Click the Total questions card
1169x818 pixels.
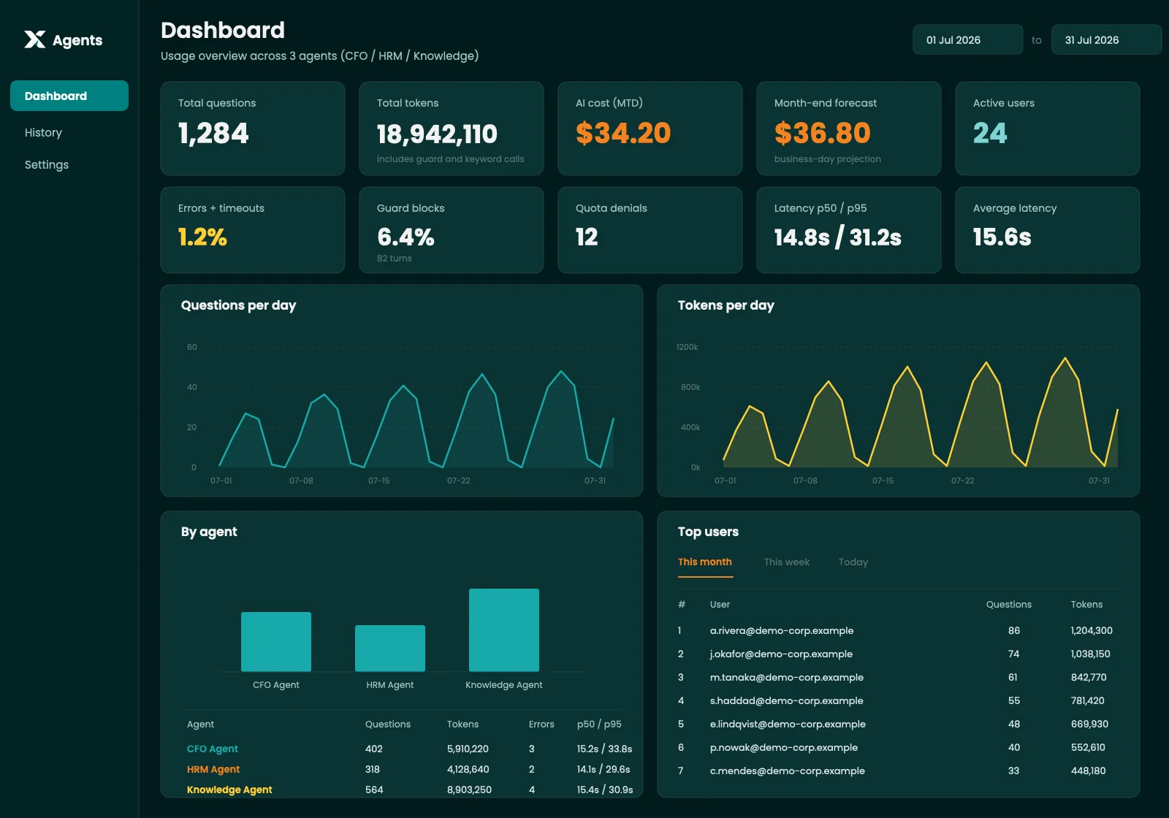[x=253, y=129]
